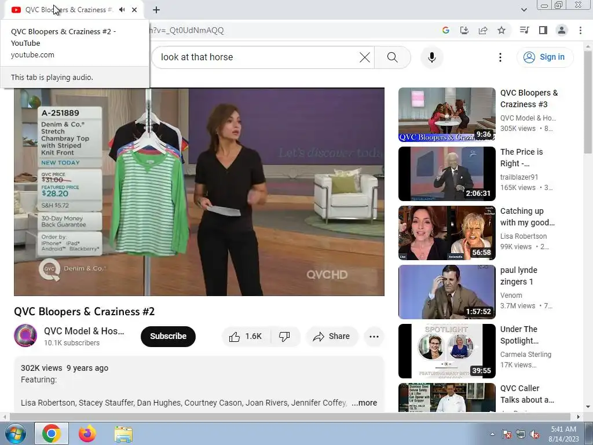Click the scroll right arrow on horizontal scrollbar
Viewport: 593px width, 445px height.
579,417
